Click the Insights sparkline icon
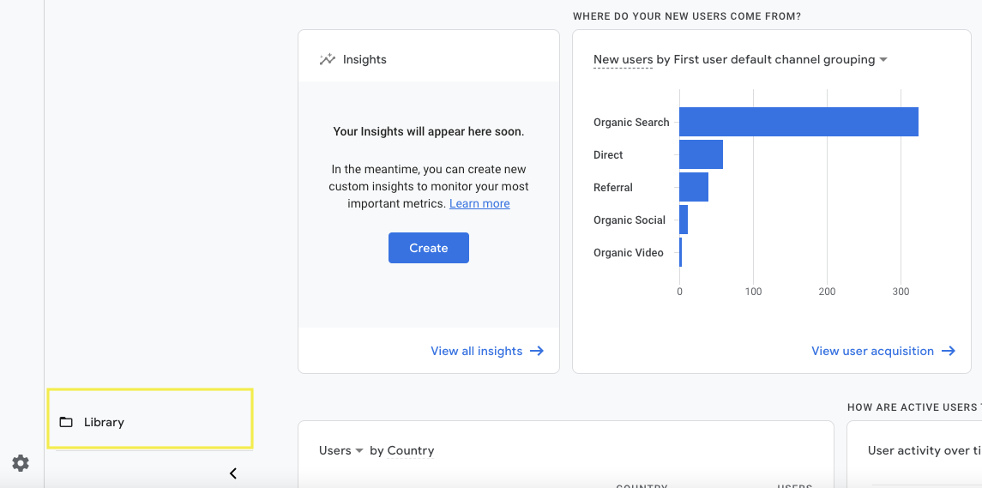982x488 pixels. 327,59
